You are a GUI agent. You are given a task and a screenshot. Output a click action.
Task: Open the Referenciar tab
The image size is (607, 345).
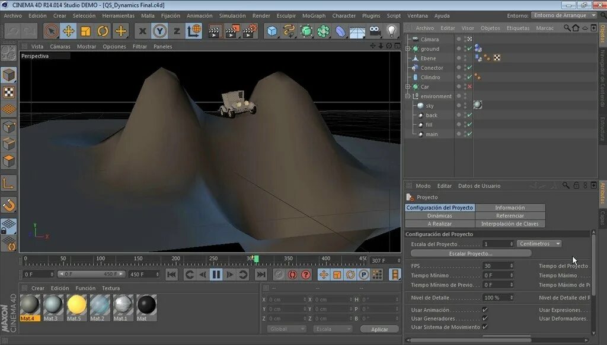coord(510,215)
